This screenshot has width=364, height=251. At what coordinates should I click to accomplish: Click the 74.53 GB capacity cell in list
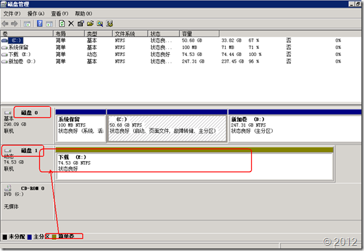192,55
